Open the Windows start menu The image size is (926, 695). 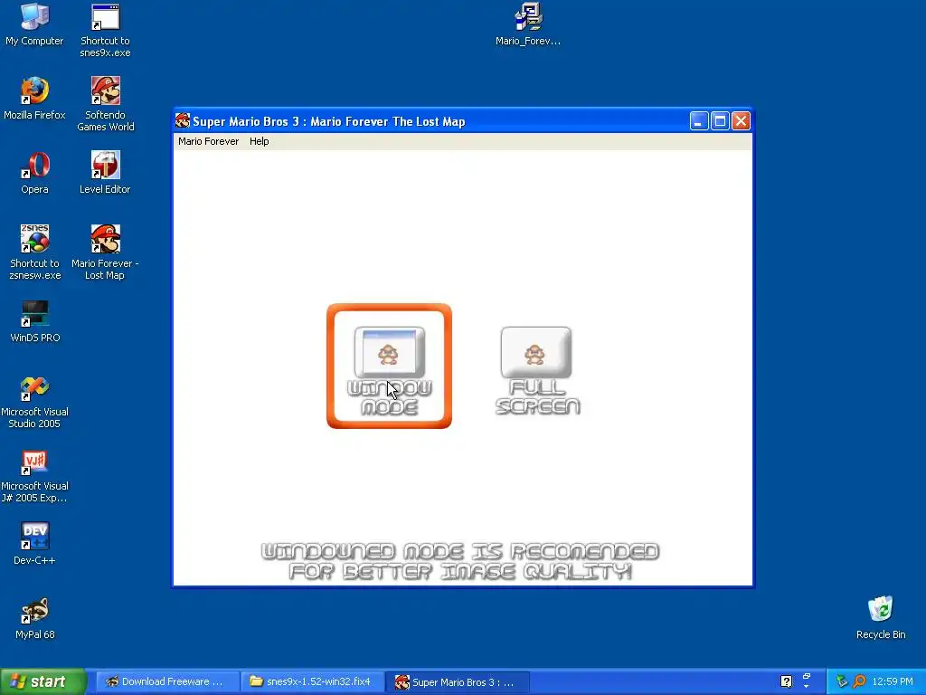[x=43, y=681]
